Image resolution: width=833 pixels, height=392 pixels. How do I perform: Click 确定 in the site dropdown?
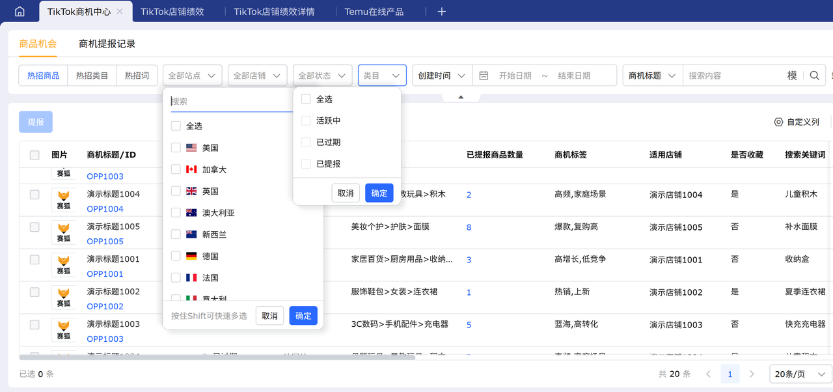pyautogui.click(x=303, y=316)
